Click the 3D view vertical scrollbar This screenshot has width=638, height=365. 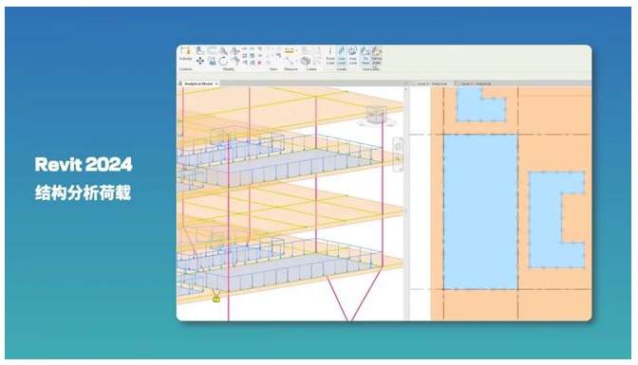(406, 203)
